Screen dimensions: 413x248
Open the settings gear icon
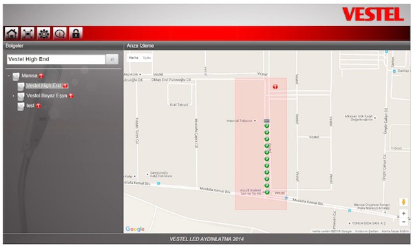coord(44,34)
